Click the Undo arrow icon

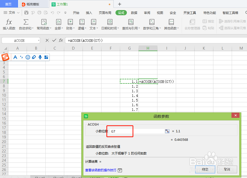(53, 13)
